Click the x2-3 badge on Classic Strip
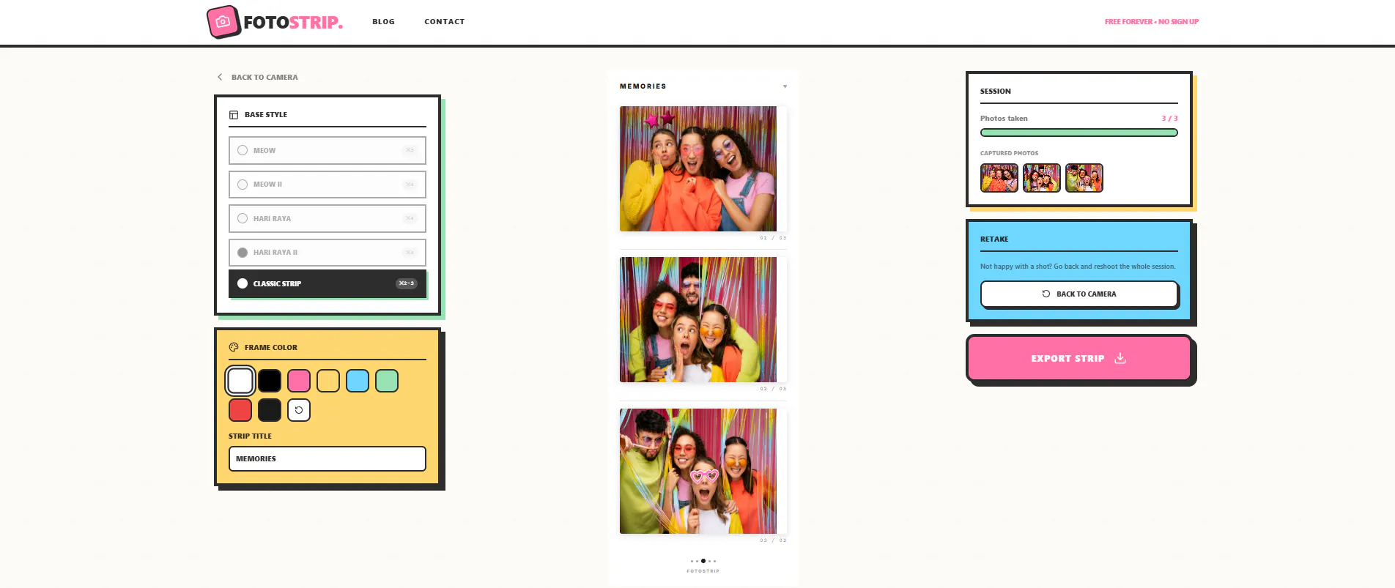 (x=407, y=283)
